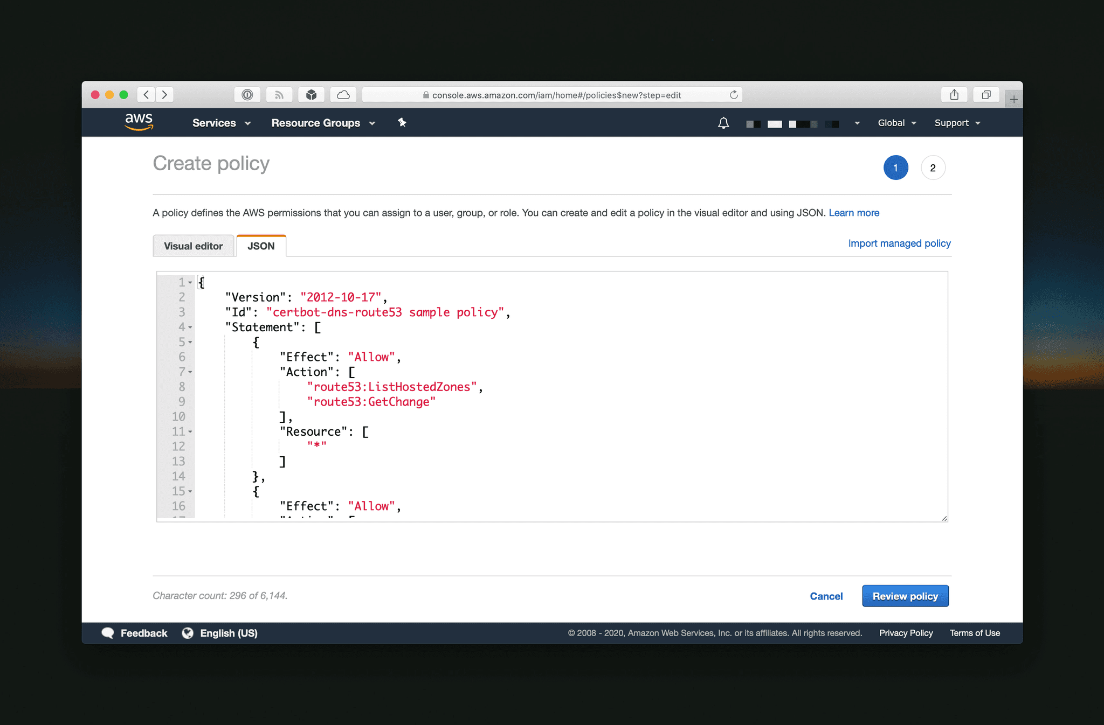The height and width of the screenshot is (725, 1104).
Task: Click the reload icon in the address bar
Action: 734,94
